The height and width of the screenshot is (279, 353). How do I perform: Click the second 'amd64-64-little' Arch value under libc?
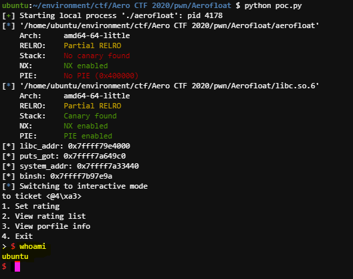tap(97, 96)
